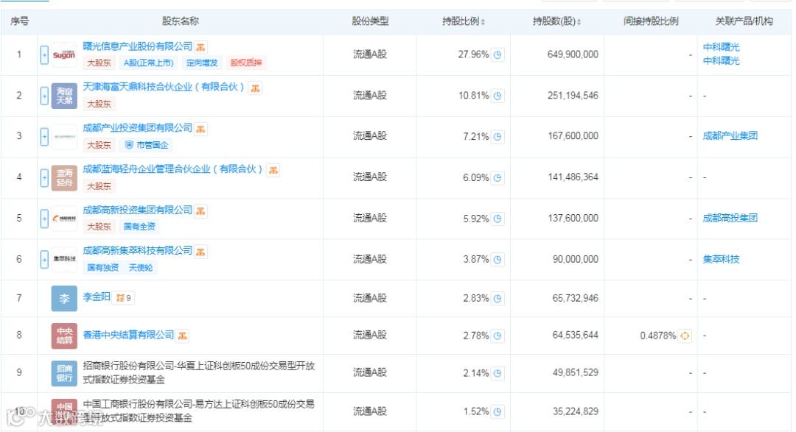Expand row 3 成都产业投资集团 details
796x432 pixels.
pos(44,136)
